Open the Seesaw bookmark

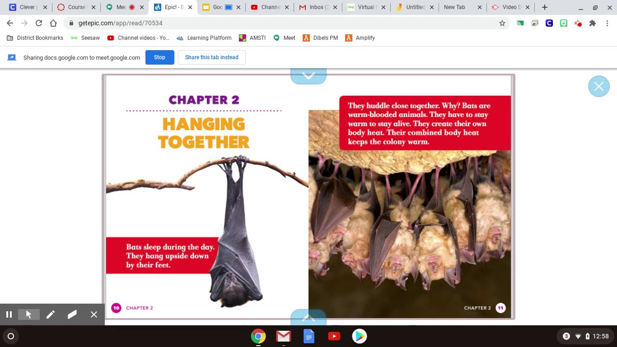click(85, 38)
